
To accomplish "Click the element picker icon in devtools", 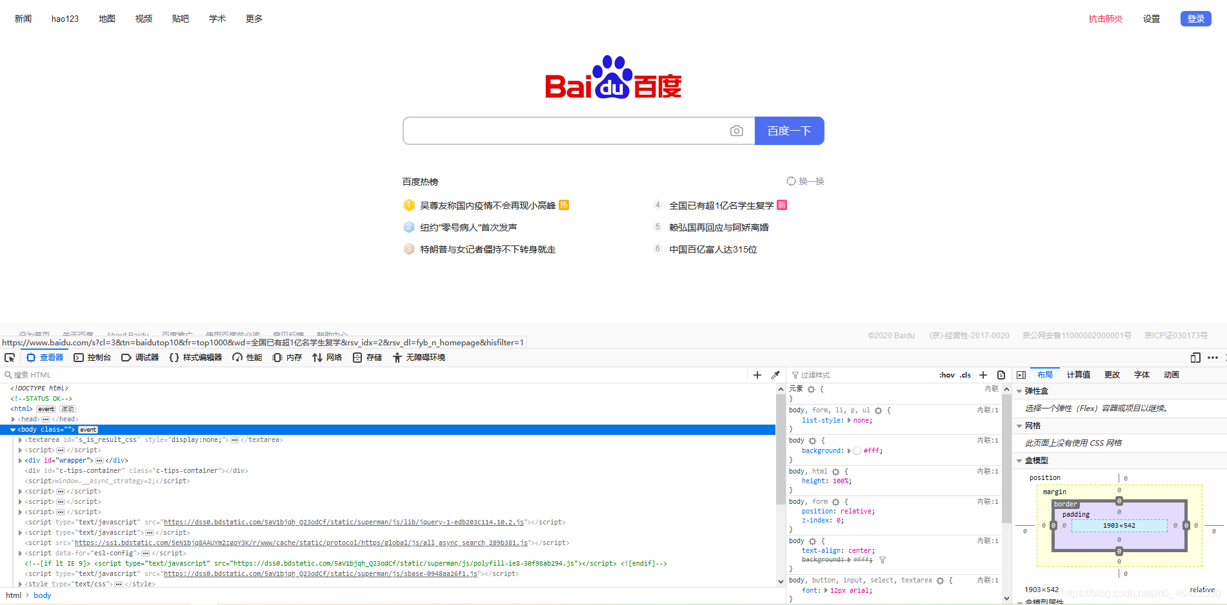I will tap(10, 358).
